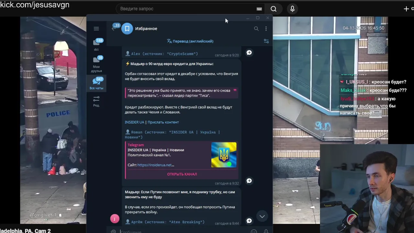
Task: Click the сегодня в 9:32 timestamp
Action: click(227, 183)
